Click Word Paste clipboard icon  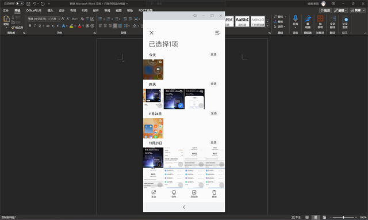(x=6, y=19)
